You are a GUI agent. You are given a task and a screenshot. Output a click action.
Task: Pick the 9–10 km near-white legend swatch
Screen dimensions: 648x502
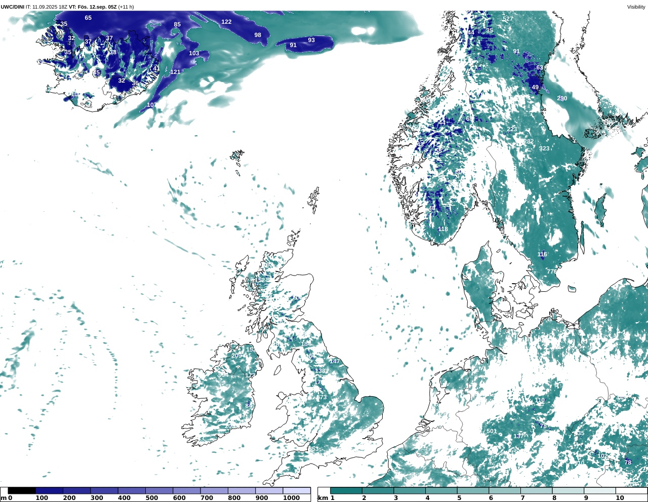pyautogui.click(x=600, y=490)
